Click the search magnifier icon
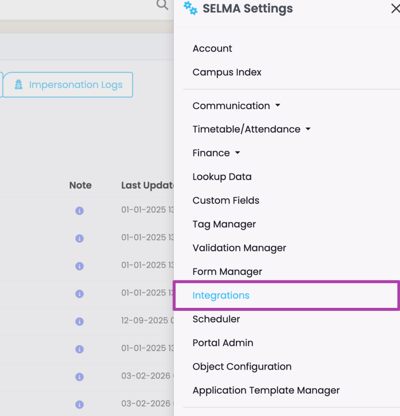400x416 pixels. (x=162, y=5)
